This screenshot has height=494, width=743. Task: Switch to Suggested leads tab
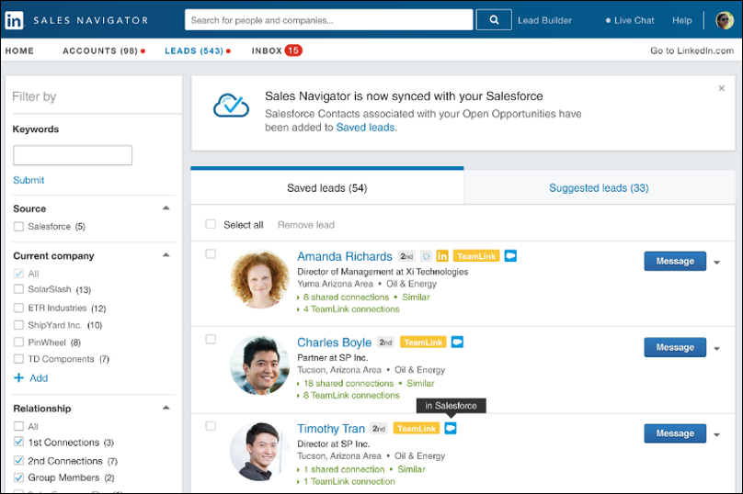pos(599,188)
